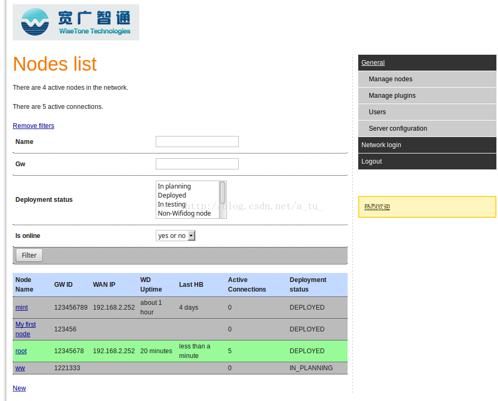Viewport: 498px width, 401px height.
Task: Focus the Gw filter text field
Action: coord(197,164)
